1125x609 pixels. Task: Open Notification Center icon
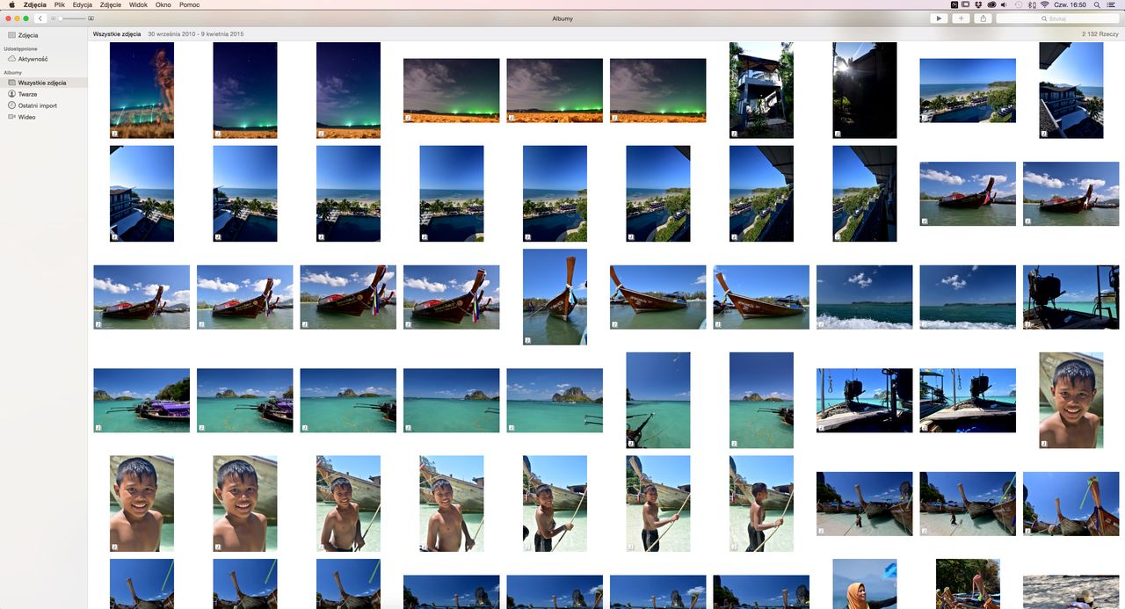click(x=1111, y=4)
